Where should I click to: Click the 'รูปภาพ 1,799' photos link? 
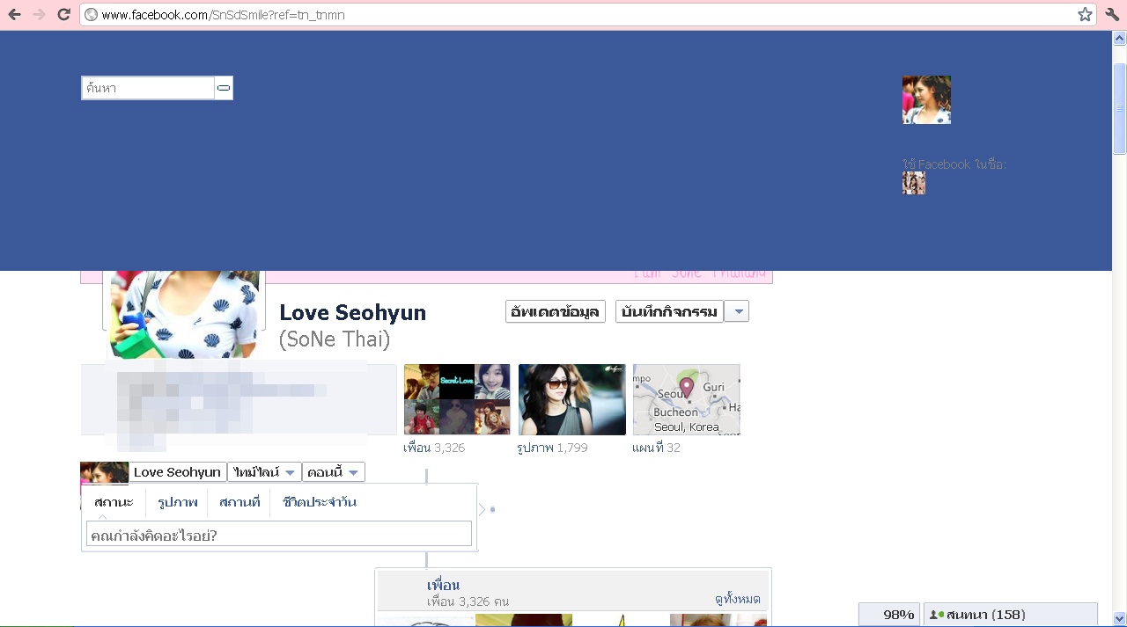[x=552, y=448]
